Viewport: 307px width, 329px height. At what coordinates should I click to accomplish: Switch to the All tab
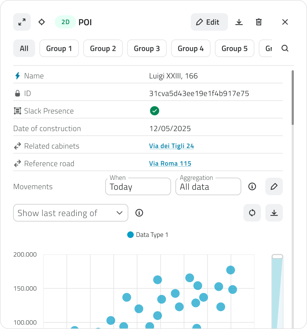click(x=24, y=48)
